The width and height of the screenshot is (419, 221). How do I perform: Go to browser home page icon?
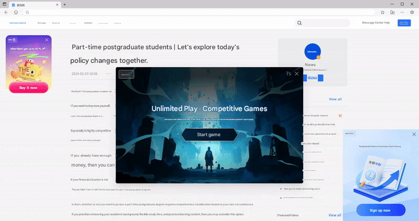click(16, 12)
